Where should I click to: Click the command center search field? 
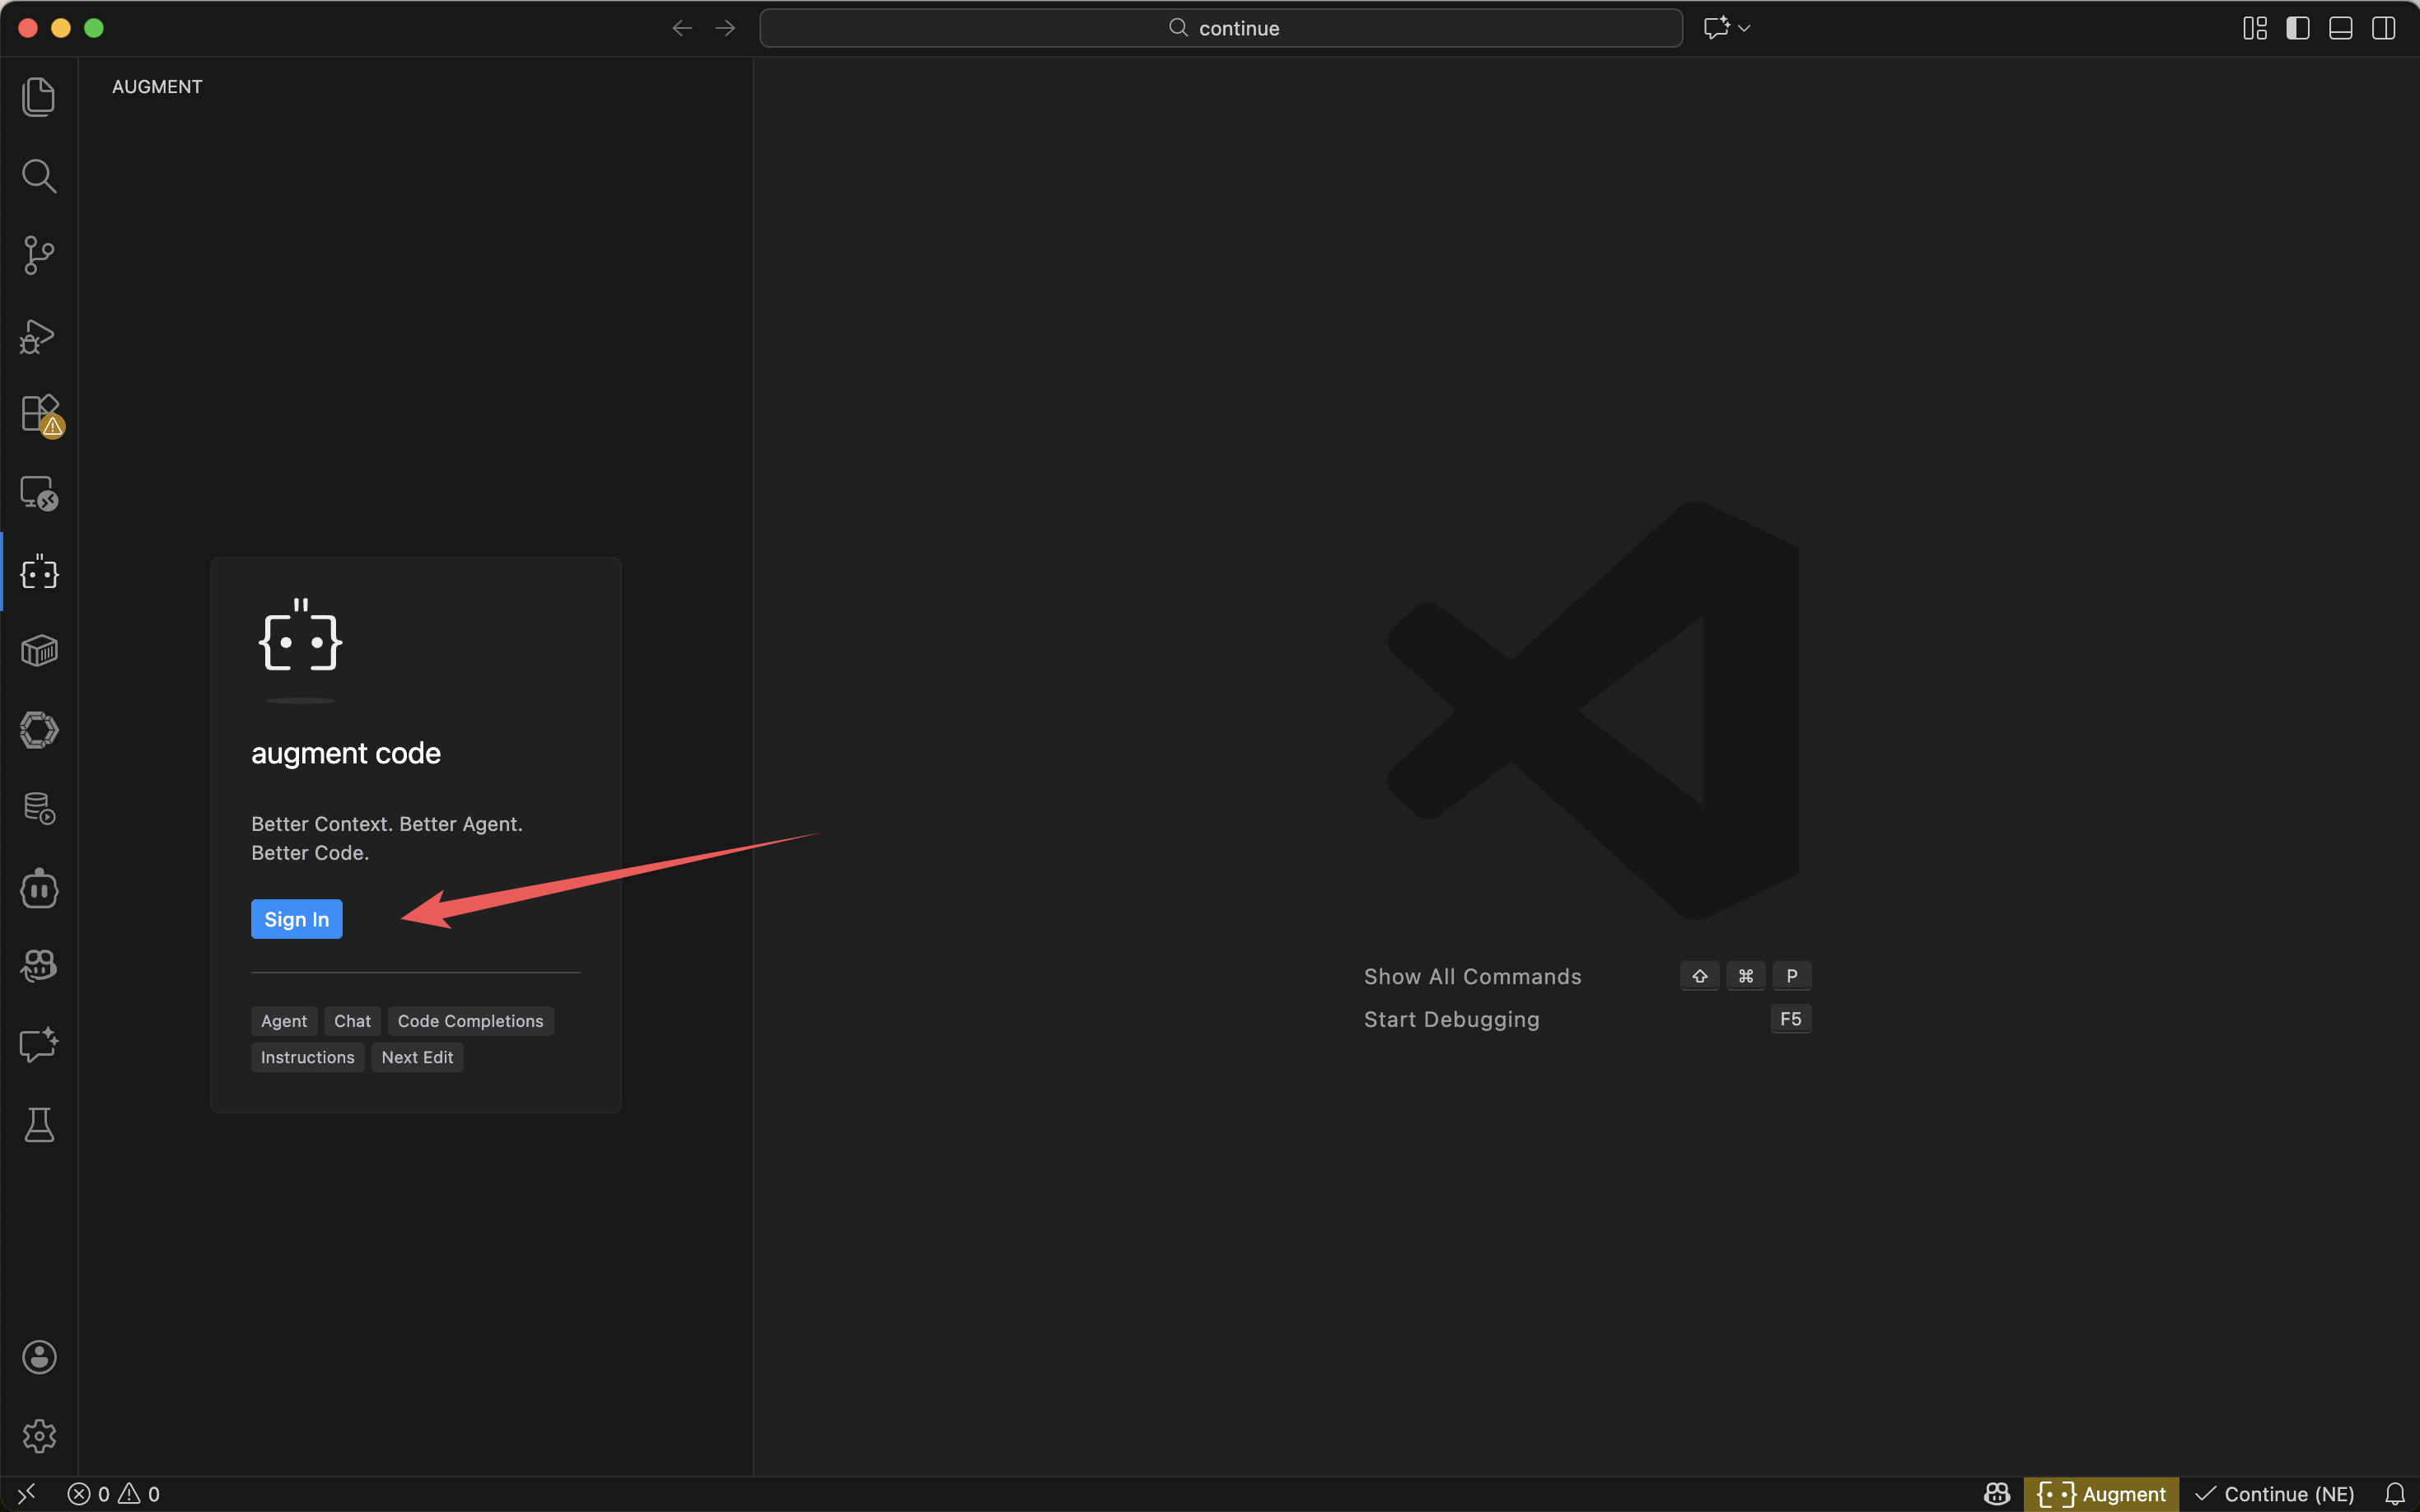pos(1220,28)
